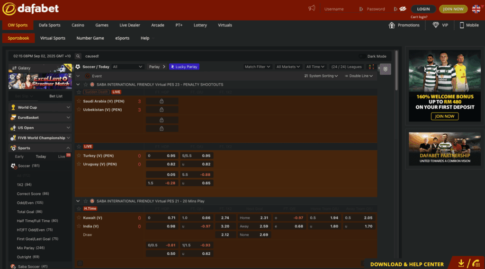Image resolution: width=485 pixels, height=269 pixels.
Task: Click the shield icon button at far right
Action: click(386, 69)
